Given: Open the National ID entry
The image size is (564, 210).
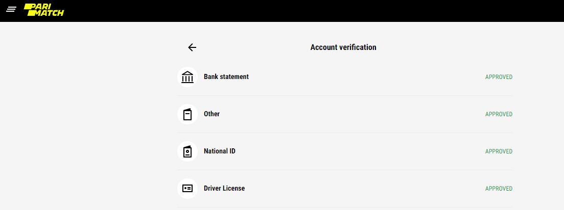Looking at the screenshot, I should [220, 151].
